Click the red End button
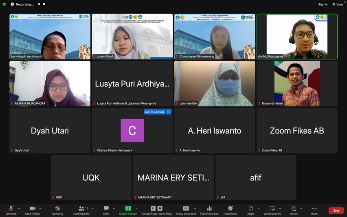This screenshot has width=347, height=217. [x=336, y=210]
